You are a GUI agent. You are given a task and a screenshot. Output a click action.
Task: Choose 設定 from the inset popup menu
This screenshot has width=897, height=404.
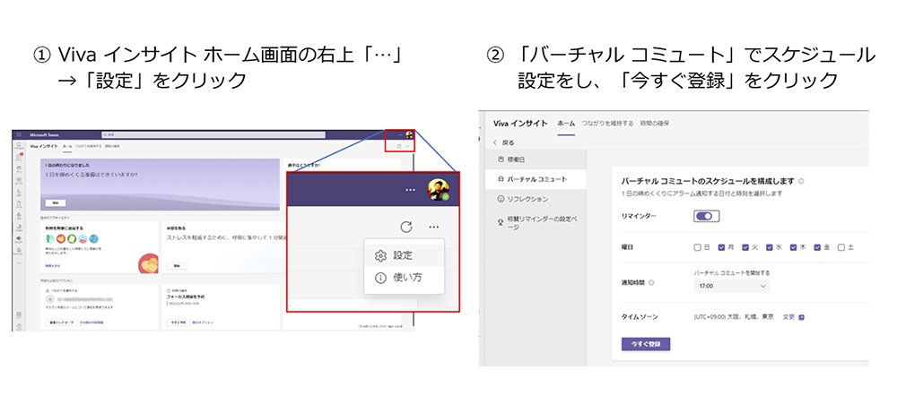coord(404,255)
